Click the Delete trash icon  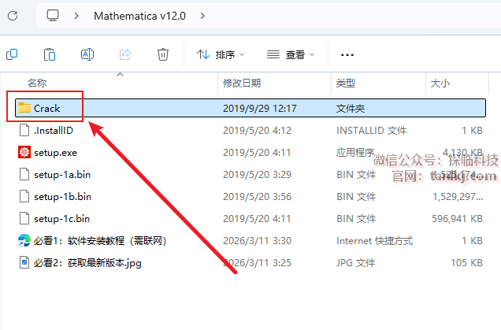click(x=162, y=54)
